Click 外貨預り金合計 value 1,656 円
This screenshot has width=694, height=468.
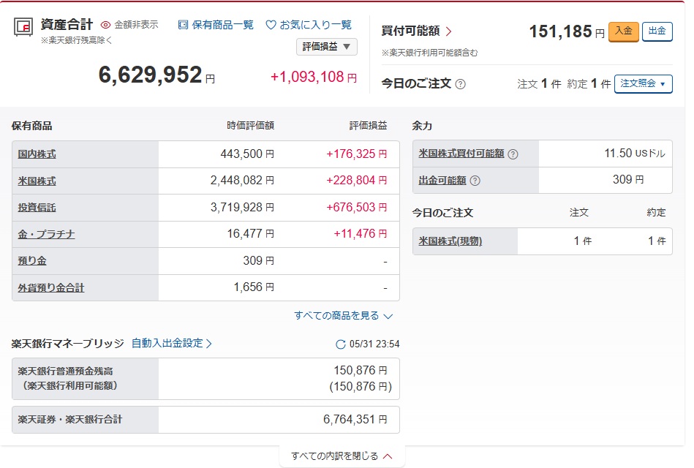click(254, 287)
